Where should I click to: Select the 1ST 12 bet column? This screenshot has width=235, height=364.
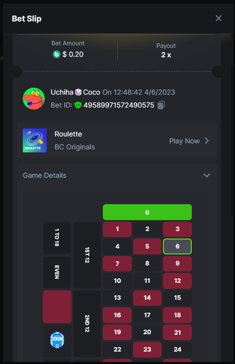87,255
